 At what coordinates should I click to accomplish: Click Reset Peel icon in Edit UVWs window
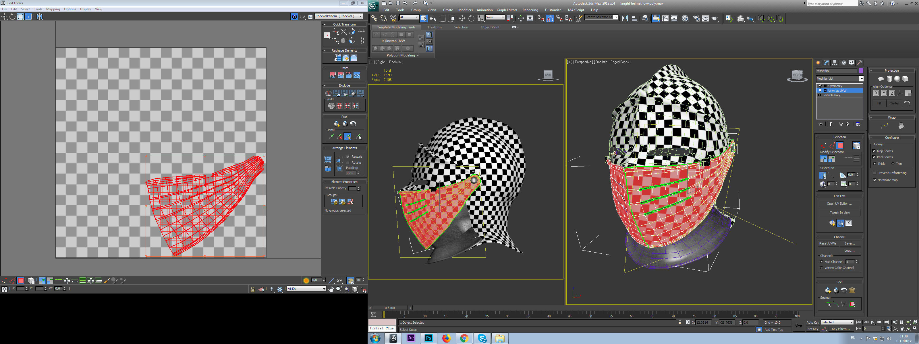point(353,124)
